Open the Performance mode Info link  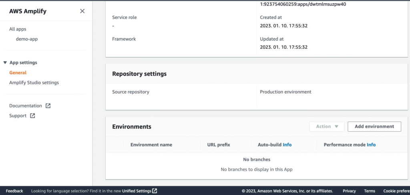point(371,145)
